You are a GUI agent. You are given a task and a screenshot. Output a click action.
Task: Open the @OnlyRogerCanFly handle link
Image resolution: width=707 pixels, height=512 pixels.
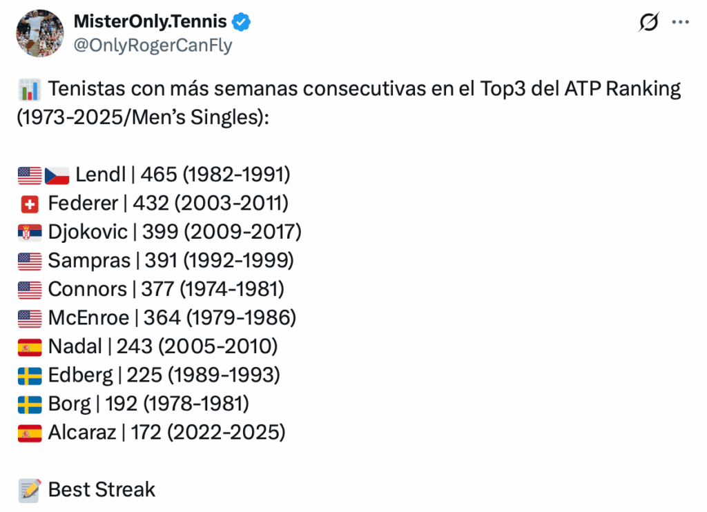click(x=153, y=46)
